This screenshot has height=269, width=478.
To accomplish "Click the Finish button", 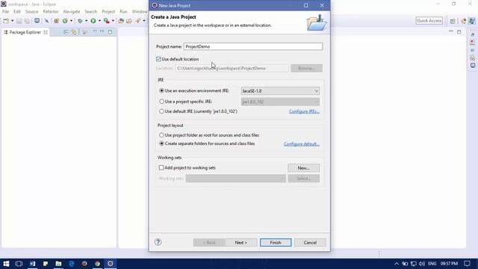I will (276, 242).
